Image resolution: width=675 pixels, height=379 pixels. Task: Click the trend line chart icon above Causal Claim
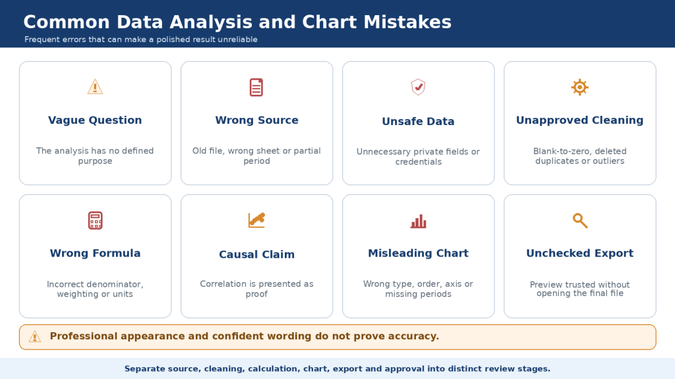256,220
